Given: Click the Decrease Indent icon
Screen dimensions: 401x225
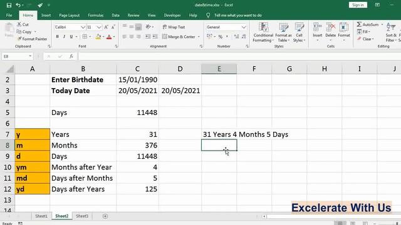Looking at the screenshot, I should pyautogui.click(x=148, y=37).
